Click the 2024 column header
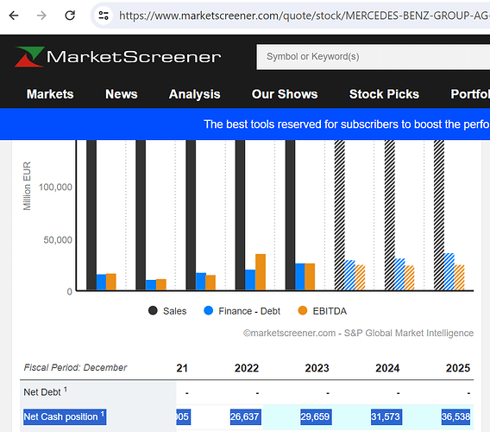 tap(387, 368)
